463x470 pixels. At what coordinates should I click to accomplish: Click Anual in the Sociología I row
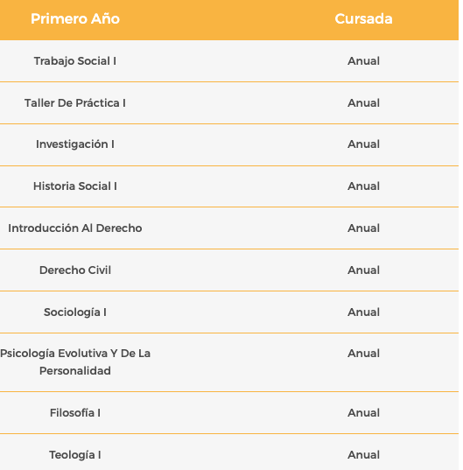click(x=363, y=312)
